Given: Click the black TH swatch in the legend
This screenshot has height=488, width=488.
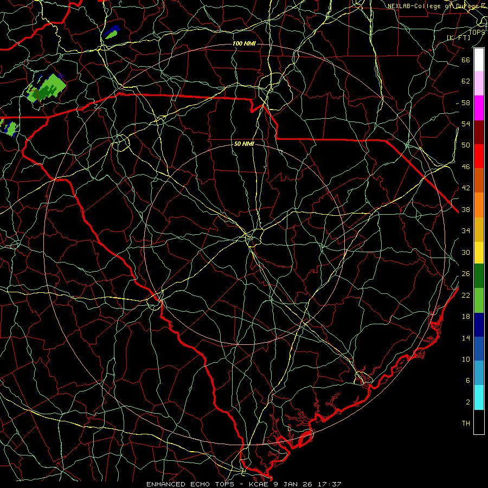Looking at the screenshot, I should coord(479,422).
